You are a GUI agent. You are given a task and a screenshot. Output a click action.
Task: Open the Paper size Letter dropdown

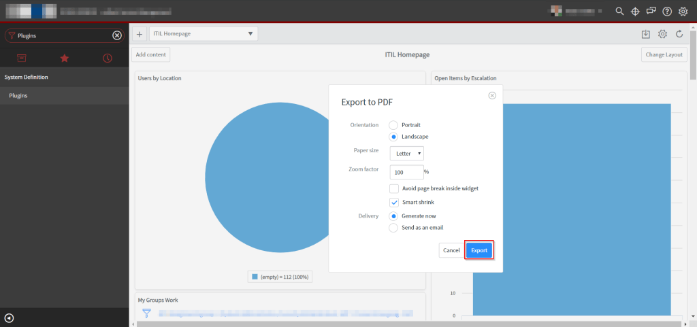click(407, 154)
